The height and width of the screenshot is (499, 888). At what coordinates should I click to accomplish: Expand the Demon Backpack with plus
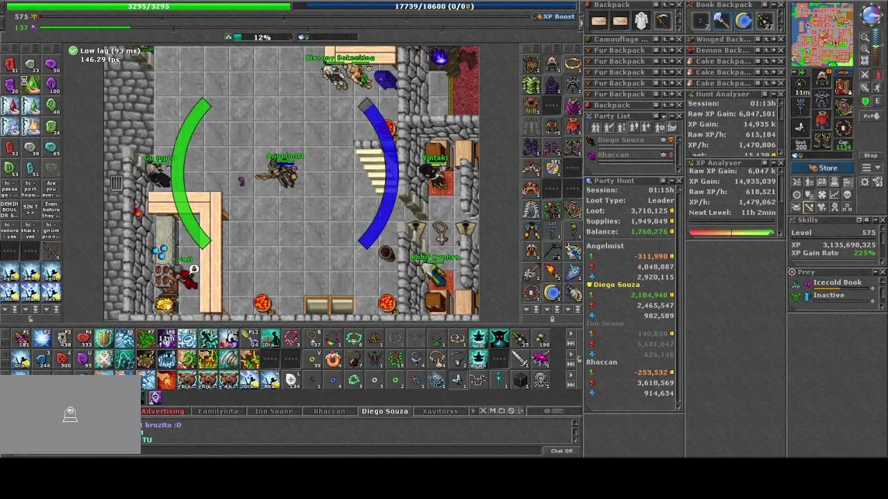click(774, 51)
